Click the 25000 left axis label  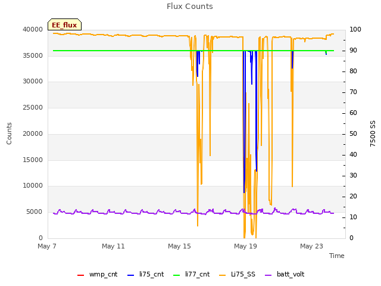pyautogui.click(x=33, y=107)
